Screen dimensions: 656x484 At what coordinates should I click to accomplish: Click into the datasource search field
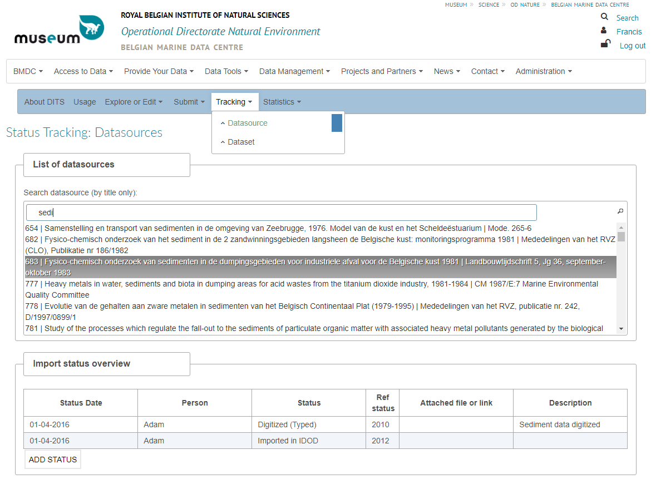(281, 213)
